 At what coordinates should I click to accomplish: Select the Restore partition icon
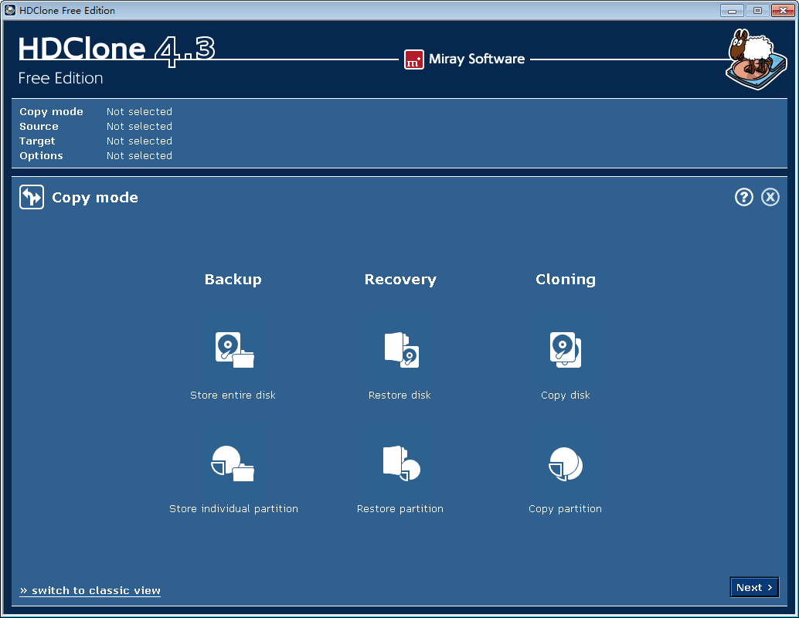pyautogui.click(x=402, y=463)
